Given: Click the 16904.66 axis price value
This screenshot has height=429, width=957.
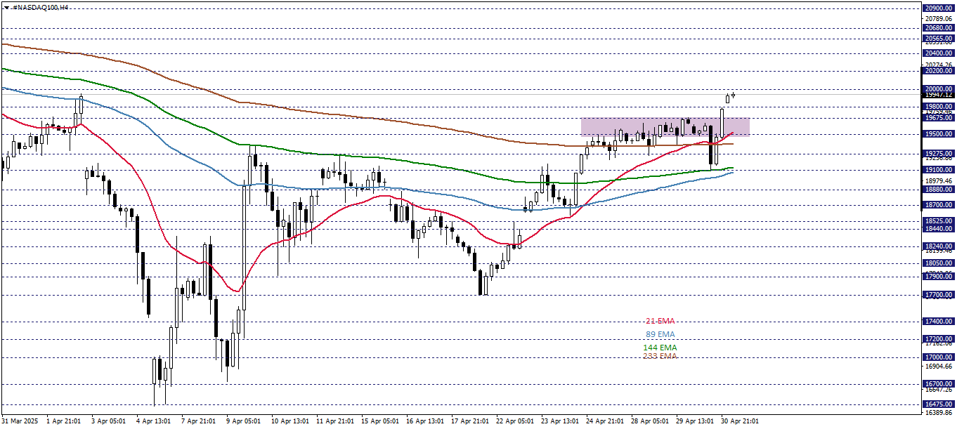Looking at the screenshot, I should (939, 367).
